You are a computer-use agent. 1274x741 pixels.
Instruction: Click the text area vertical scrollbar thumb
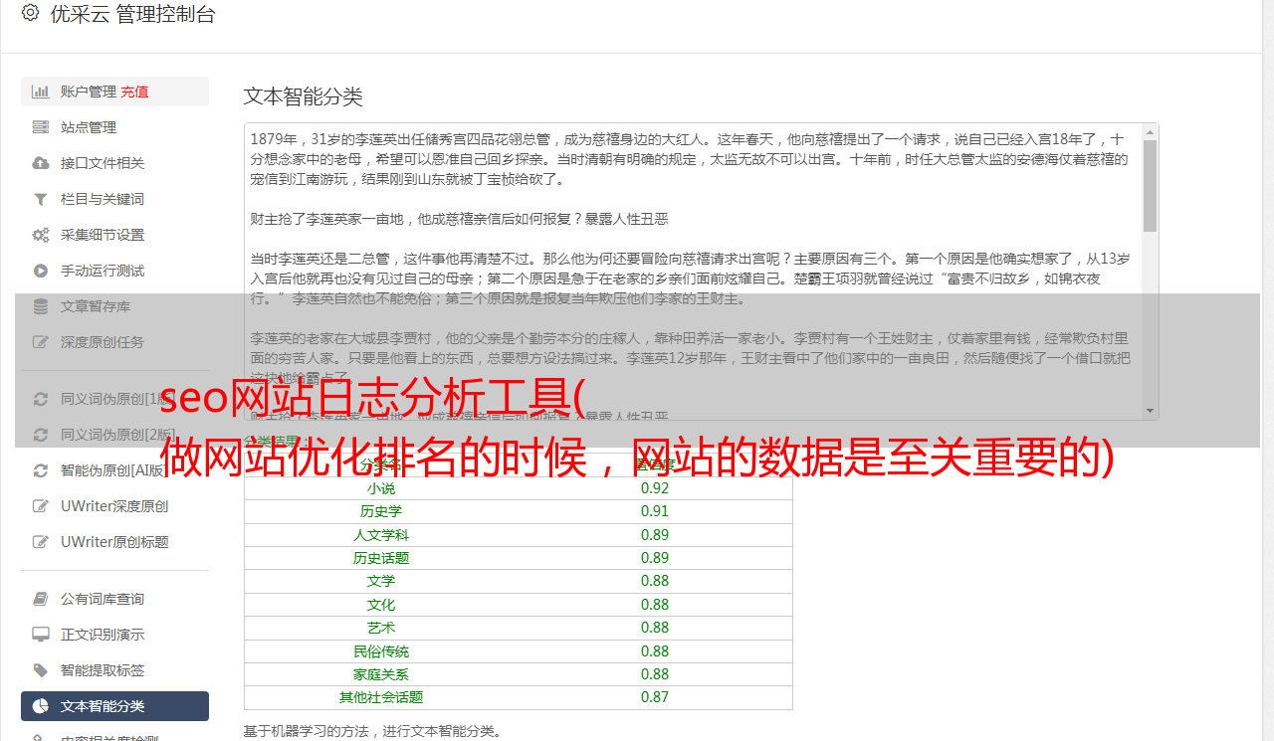(x=1151, y=185)
